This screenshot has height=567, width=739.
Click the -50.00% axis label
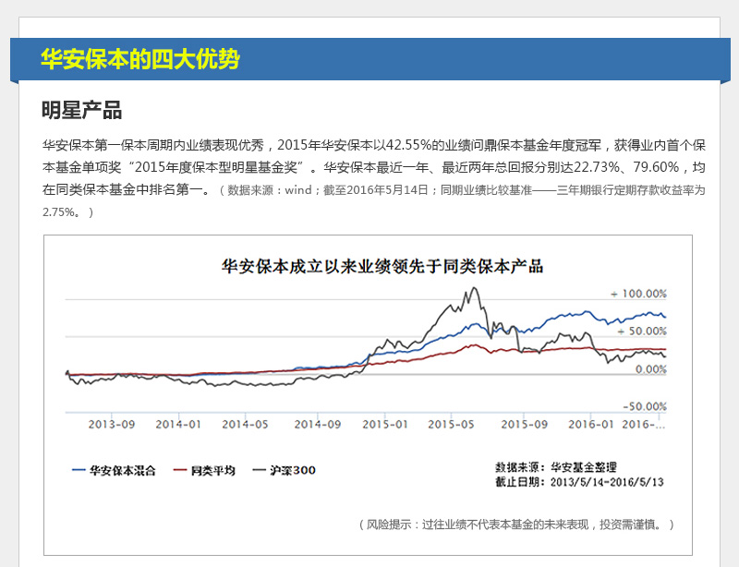tap(645, 406)
